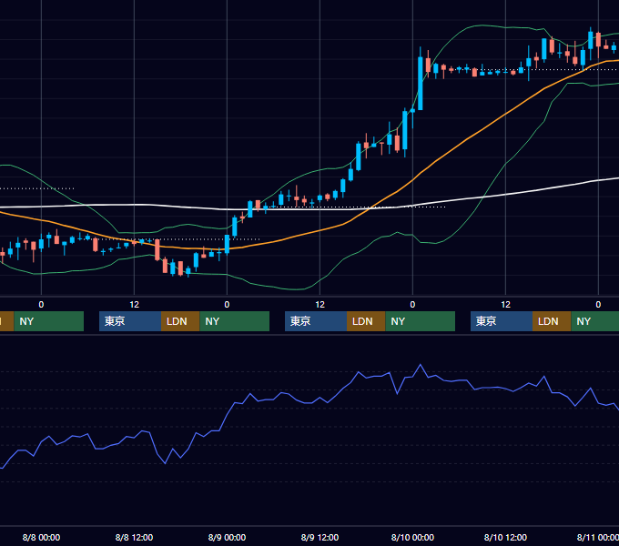This screenshot has width=619, height=546.
Task: Select the NY session block spanning 8/10 00:00
Action: click(420, 321)
